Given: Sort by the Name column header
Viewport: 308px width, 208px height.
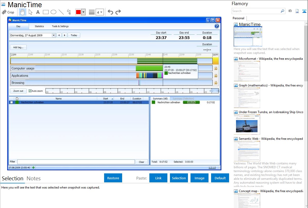Looking at the screenshot, I should [59, 98].
